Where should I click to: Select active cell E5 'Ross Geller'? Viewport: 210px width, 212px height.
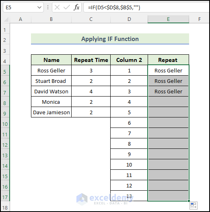[168, 70]
